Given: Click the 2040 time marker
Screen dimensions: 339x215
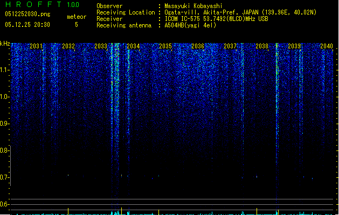Looking at the screenshot, I should pyautogui.click(x=327, y=46).
